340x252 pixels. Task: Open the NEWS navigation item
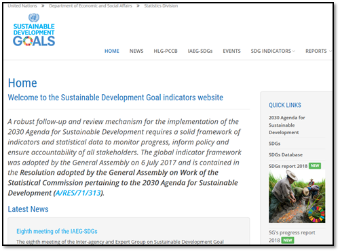pos(136,51)
